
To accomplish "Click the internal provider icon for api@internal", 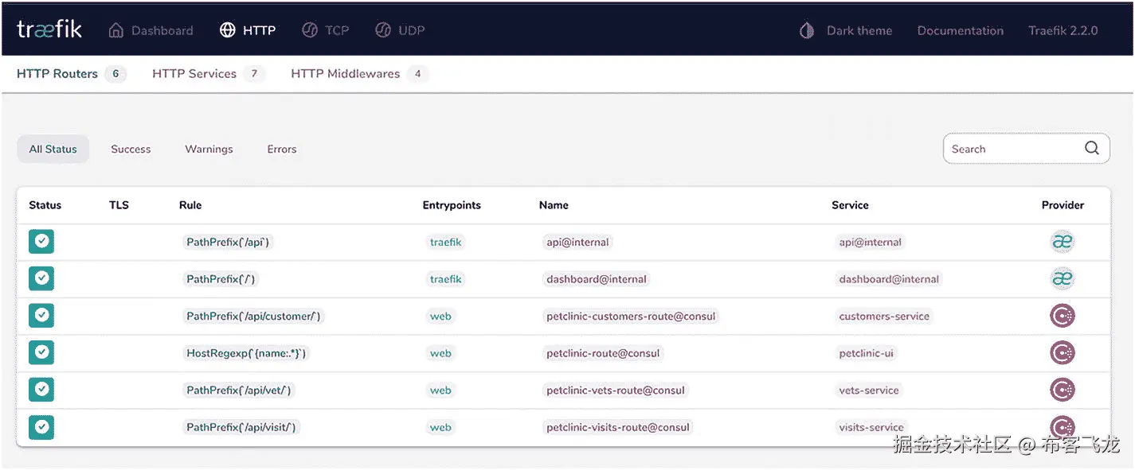I will [x=1062, y=242].
